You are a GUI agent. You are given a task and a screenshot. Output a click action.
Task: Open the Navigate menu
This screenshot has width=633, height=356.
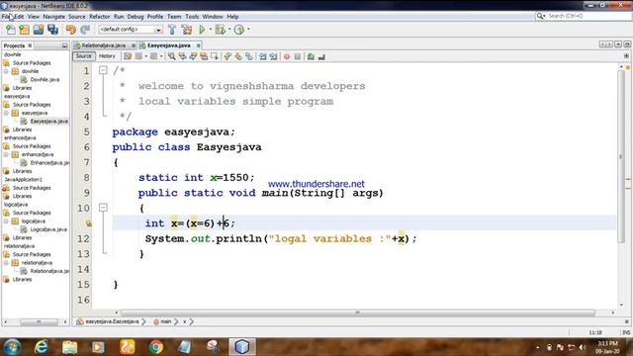click(x=53, y=17)
